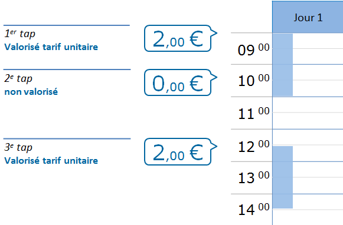Click Valorisé tarif unitaire under 3e tap
The height and width of the screenshot is (225, 343).
[x=51, y=161]
